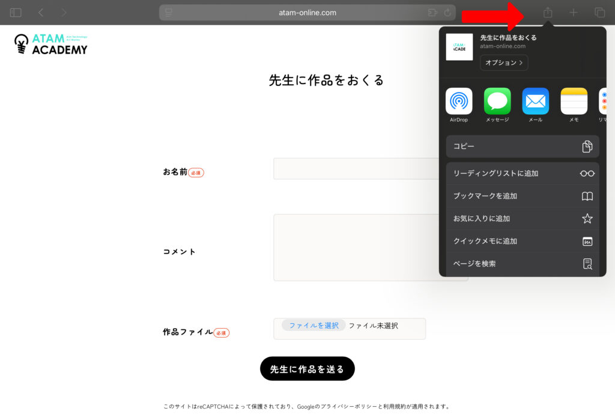Go back with the back arrow

pos(41,13)
